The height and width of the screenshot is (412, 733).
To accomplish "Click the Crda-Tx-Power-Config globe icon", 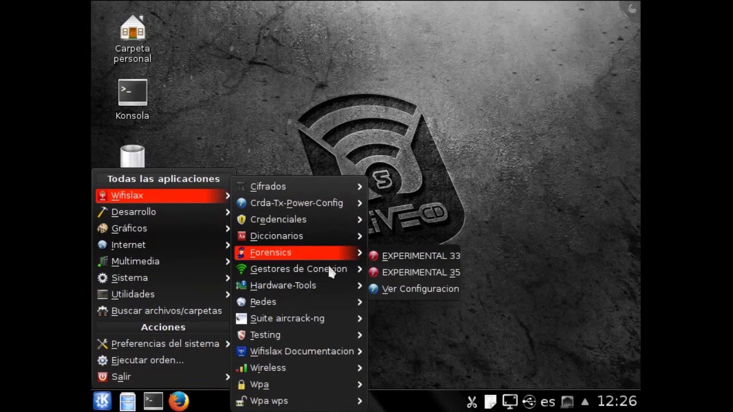I will coord(242,203).
